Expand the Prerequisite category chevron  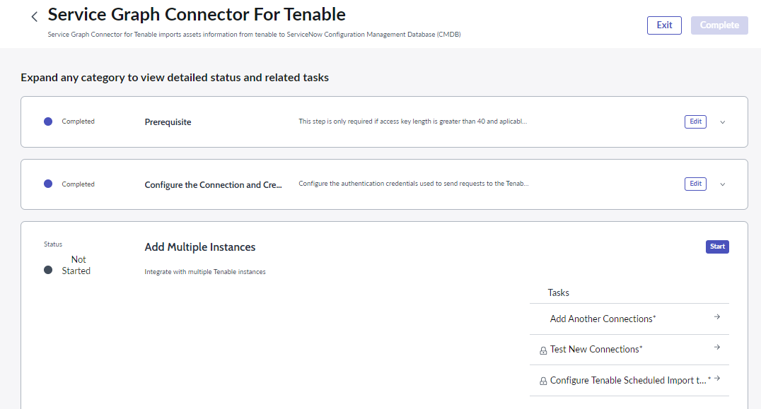coord(722,122)
